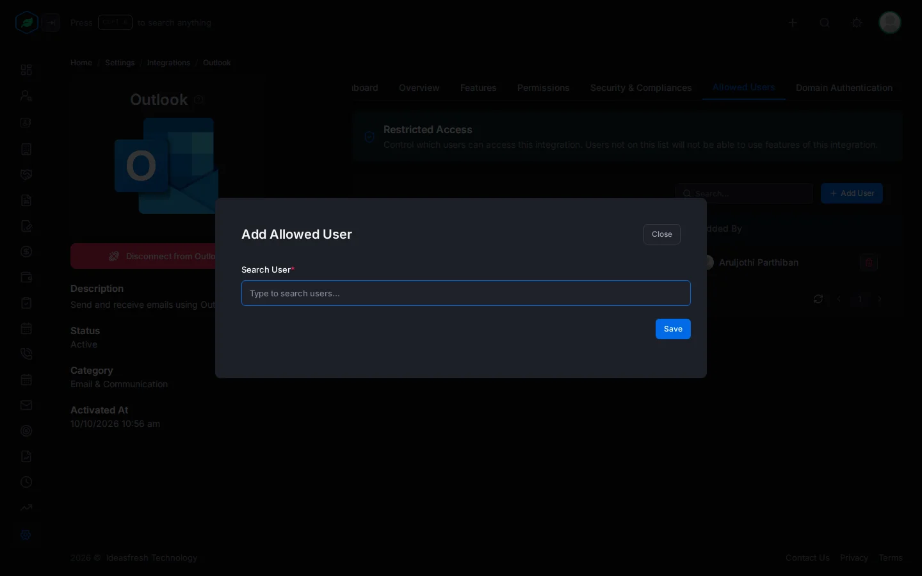Go to Integrations breadcrumb
922x576 pixels.
click(x=168, y=63)
